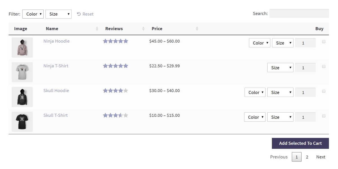Viewport: 338px width, 169px height.
Task: Sort the table by Name column arrows
Action: point(97,29)
